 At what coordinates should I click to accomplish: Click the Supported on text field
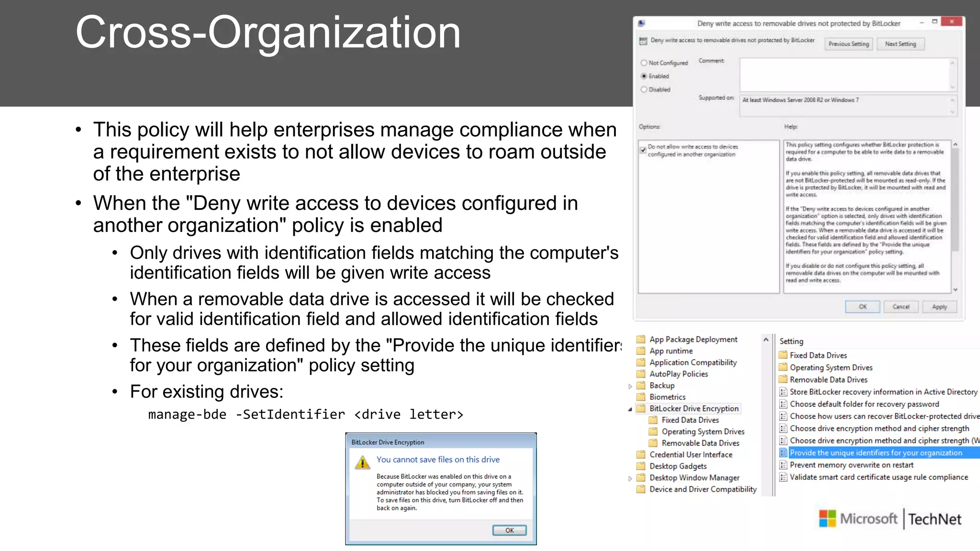point(845,105)
